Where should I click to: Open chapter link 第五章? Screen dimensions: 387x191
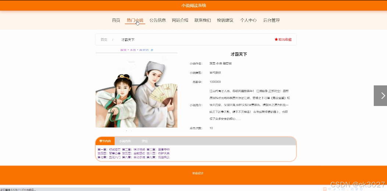coord(134,153)
